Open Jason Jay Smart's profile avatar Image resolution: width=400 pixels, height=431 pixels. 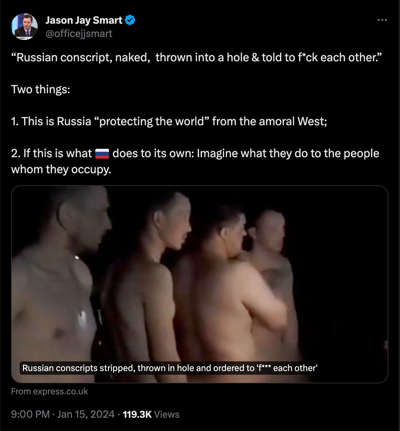coord(24,27)
